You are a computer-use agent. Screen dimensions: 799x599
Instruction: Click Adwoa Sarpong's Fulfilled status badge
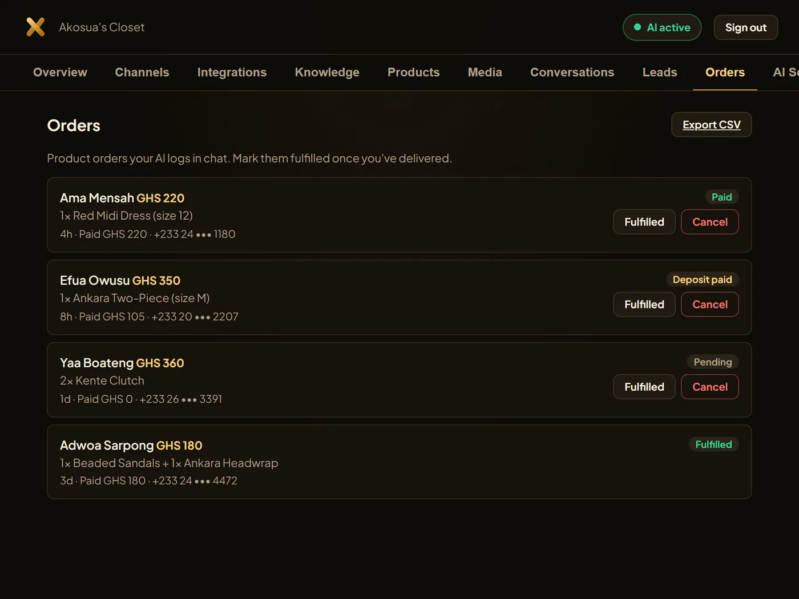pos(713,444)
